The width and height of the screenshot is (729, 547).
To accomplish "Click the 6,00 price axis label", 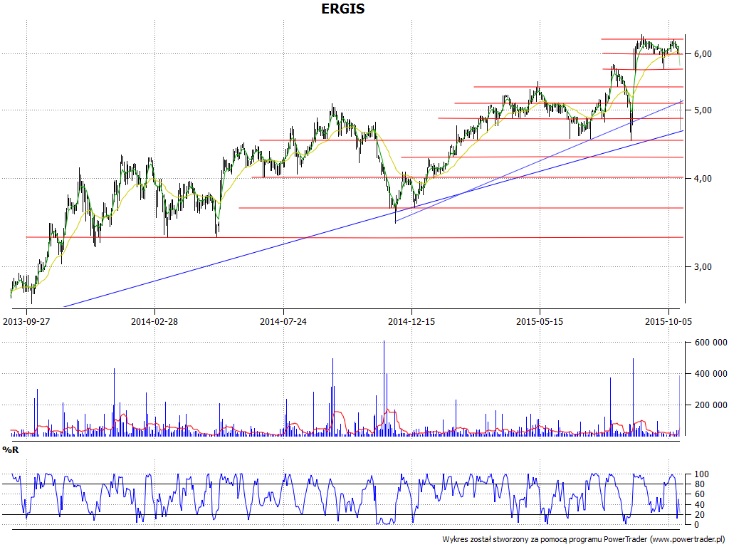I will [x=703, y=54].
